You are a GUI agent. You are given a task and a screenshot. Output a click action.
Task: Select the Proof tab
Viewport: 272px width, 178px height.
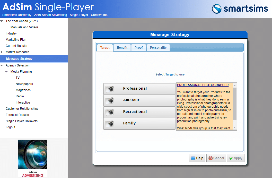click(138, 48)
